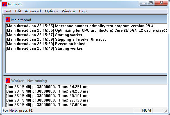Open the Help menu
This screenshot has width=170, height=115.
pos(83,11)
